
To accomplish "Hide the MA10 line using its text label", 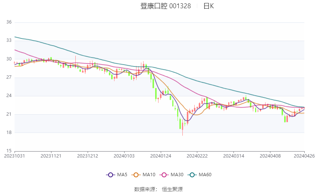I will tap(149, 175).
